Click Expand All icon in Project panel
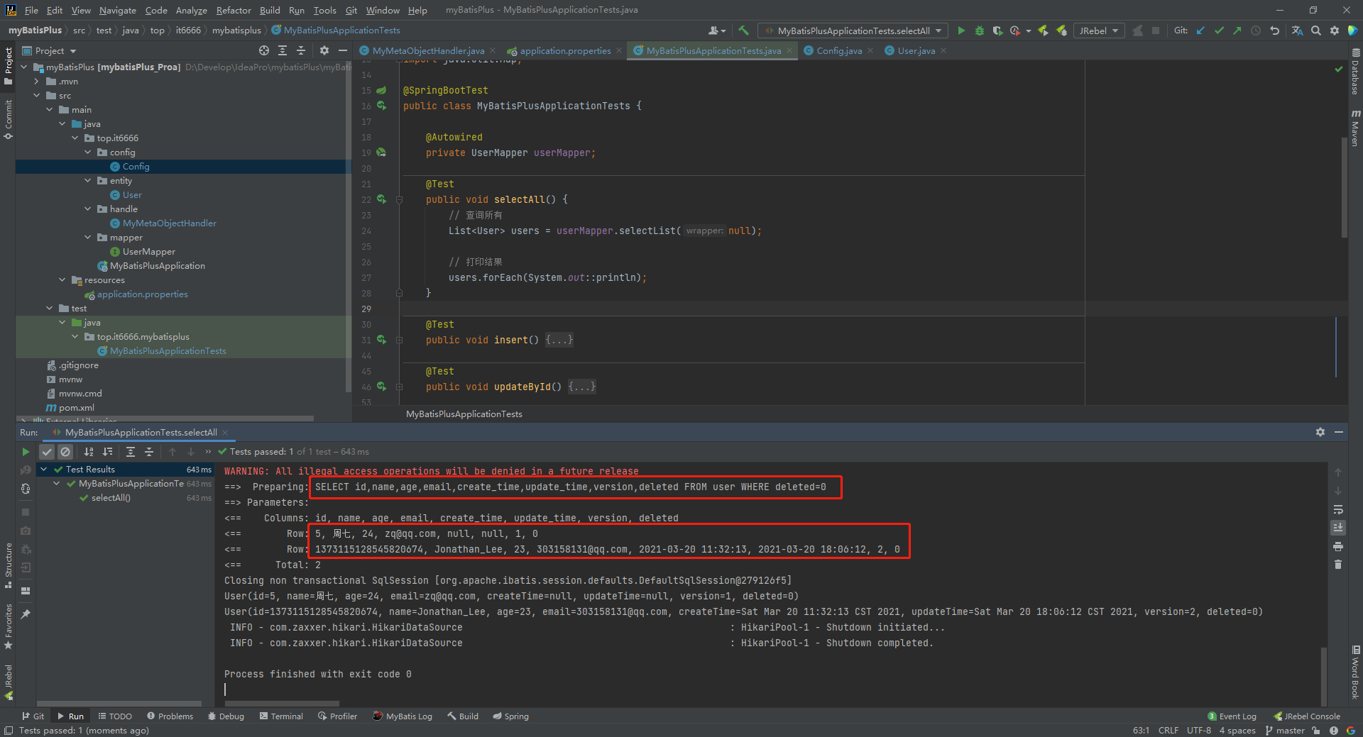The width and height of the screenshot is (1363, 737). (283, 50)
